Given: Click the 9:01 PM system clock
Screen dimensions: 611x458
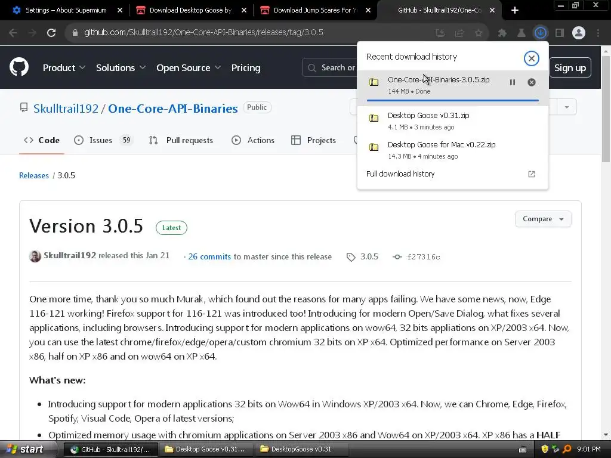Looking at the screenshot, I should coord(589,449).
